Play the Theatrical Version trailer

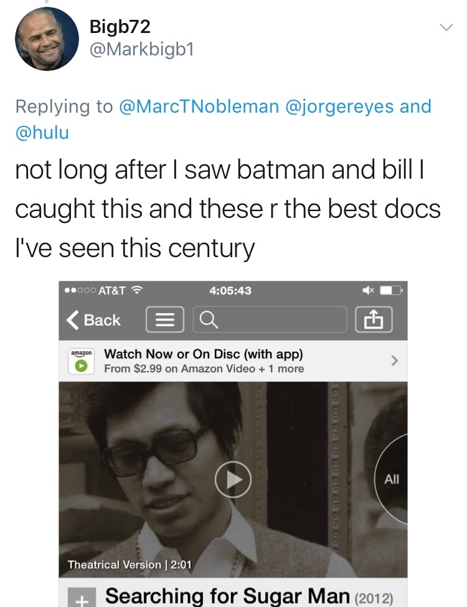click(233, 479)
